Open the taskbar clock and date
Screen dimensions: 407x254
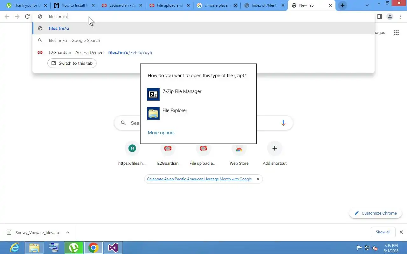391,248
